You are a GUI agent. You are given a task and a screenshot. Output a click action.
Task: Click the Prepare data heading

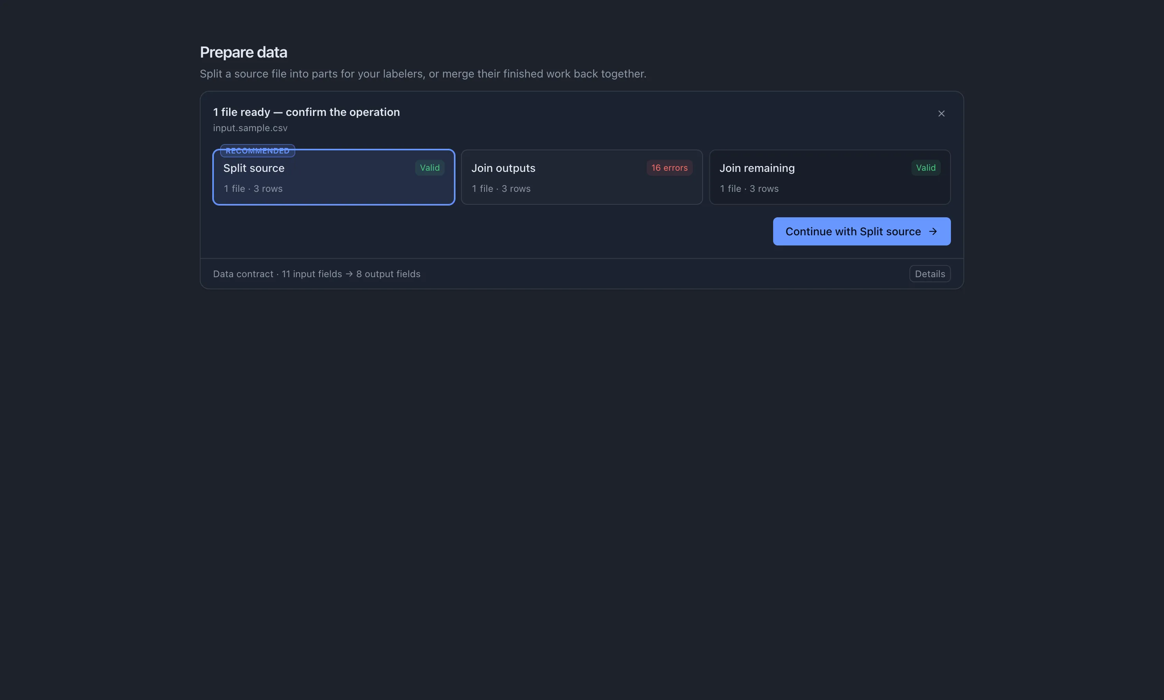[x=244, y=52]
